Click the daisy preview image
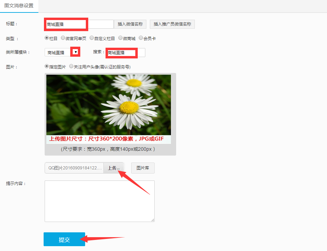 [x=109, y=109]
